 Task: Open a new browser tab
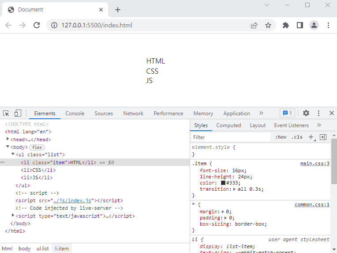pos(118,10)
